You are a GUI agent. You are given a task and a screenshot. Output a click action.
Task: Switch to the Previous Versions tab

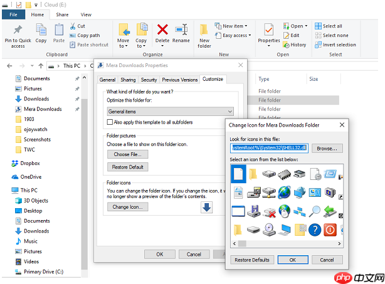click(180, 80)
